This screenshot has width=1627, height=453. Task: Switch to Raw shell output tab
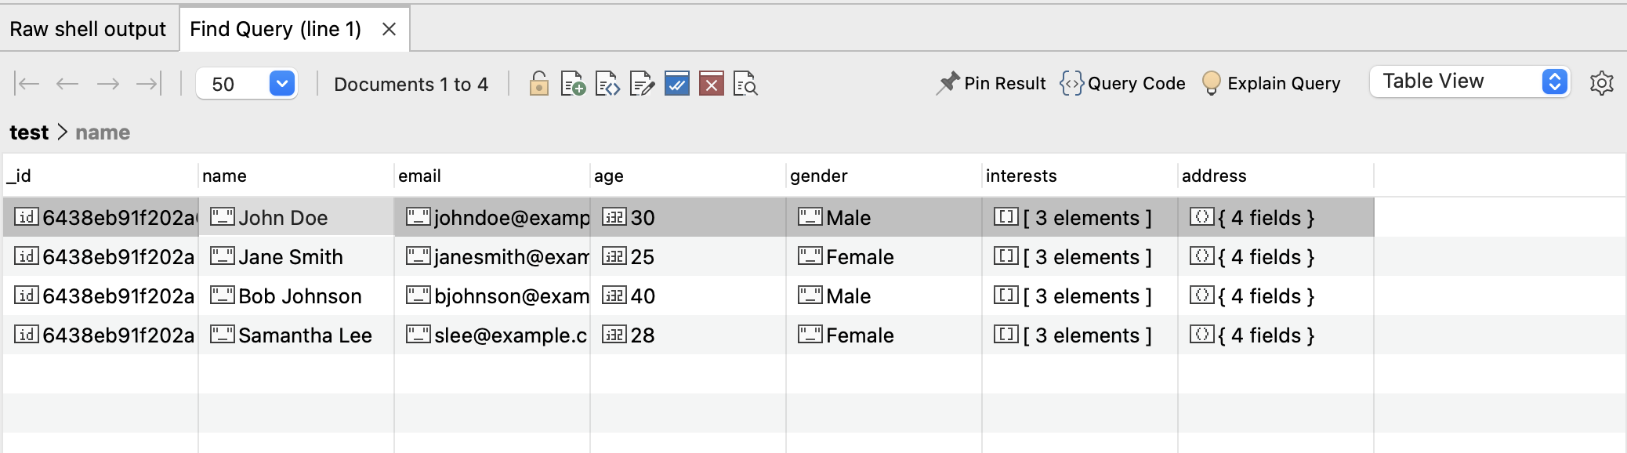click(x=88, y=29)
